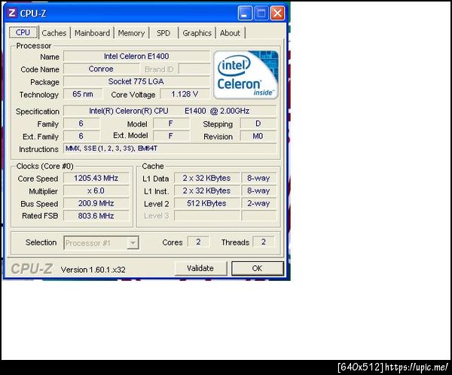
Task: Click the L1 Inst. '8-way' associativity
Action: tap(258, 191)
